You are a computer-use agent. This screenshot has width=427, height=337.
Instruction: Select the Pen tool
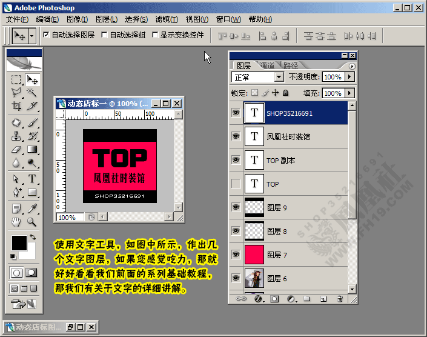[x=16, y=192]
